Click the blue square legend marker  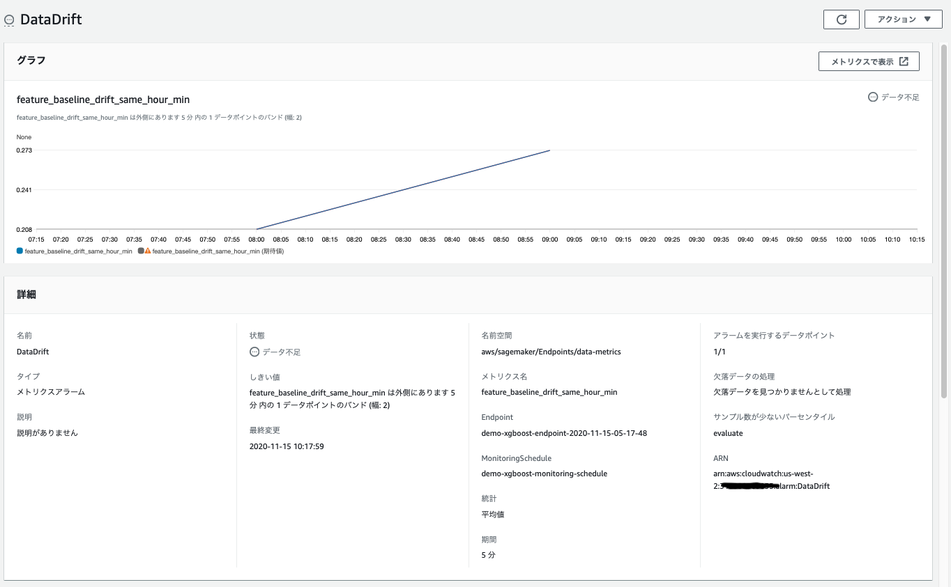pos(20,251)
